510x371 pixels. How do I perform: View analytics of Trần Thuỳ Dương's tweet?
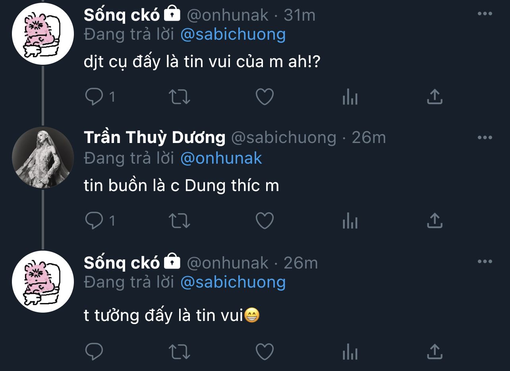coord(350,221)
